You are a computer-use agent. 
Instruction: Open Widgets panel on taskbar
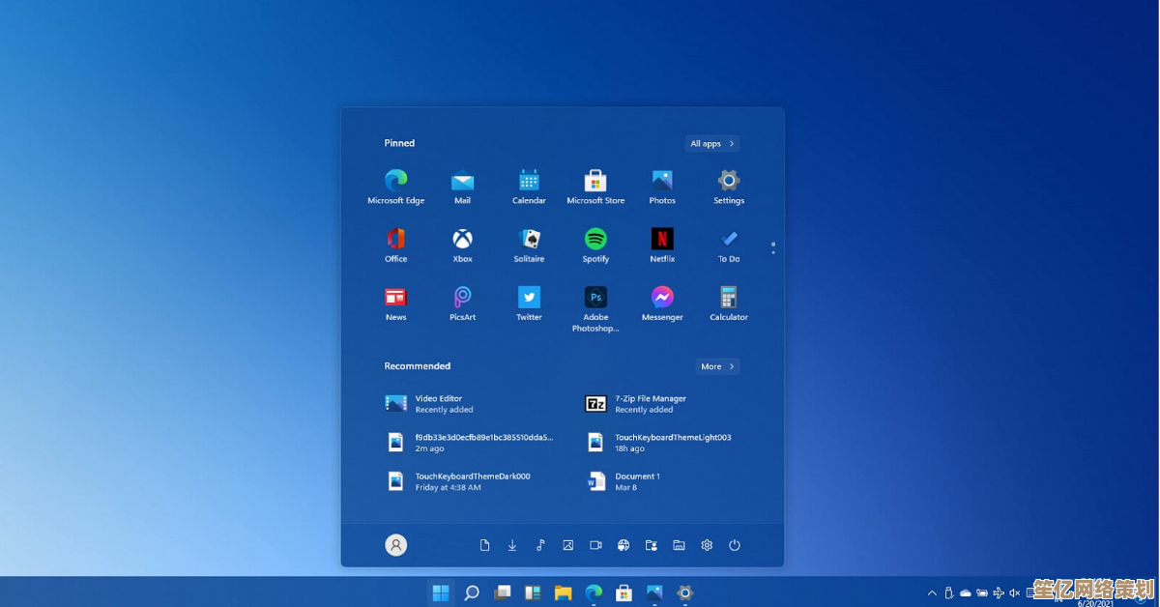pos(533,593)
